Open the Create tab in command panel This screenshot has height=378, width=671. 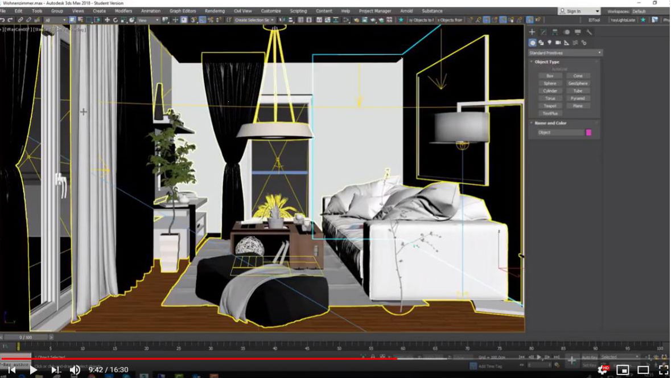pyautogui.click(x=532, y=32)
